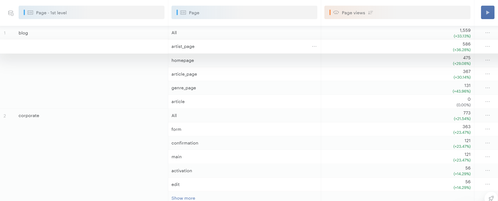The width and height of the screenshot is (498, 201).
Task: Open row actions for genre_page views
Action: click(x=487, y=88)
